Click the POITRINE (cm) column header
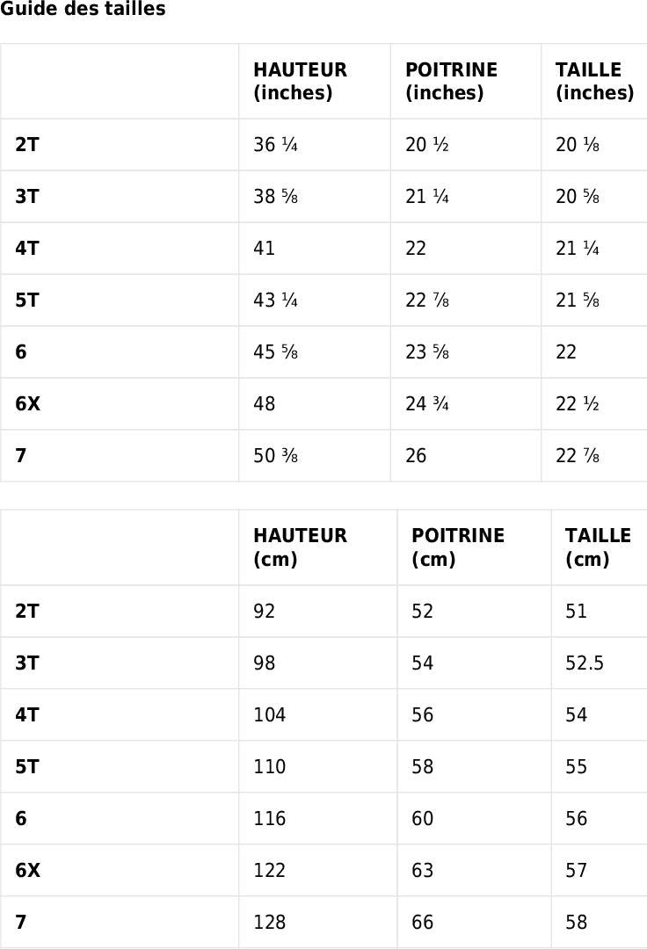647x949 pixels. [x=457, y=547]
